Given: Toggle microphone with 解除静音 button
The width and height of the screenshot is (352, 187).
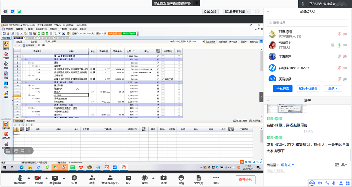Looking at the screenshot, I should click(20, 180).
